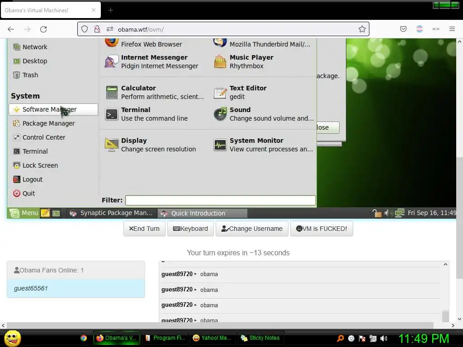Open the Firefox hamburger menu
Image resolution: width=463 pixels, height=347 pixels.
[x=452, y=29]
